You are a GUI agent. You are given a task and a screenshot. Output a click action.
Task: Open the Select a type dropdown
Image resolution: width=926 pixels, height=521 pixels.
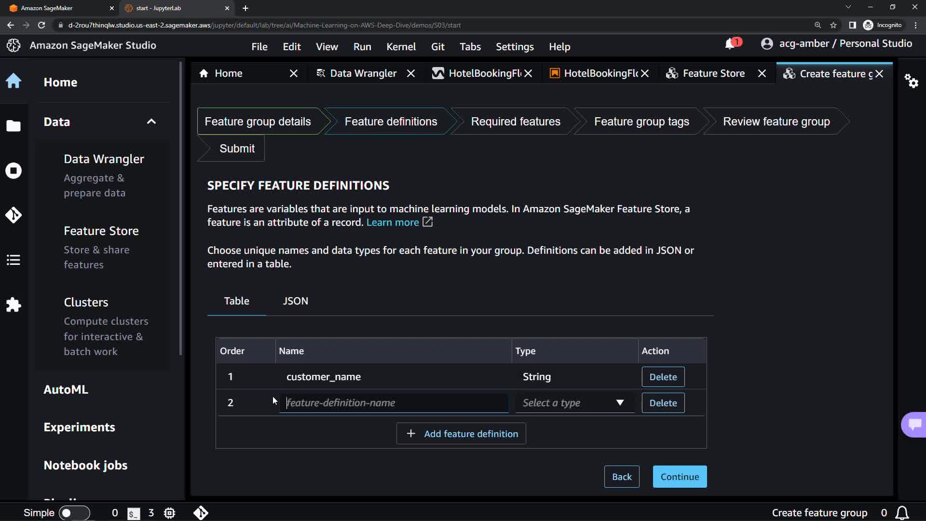[573, 403]
